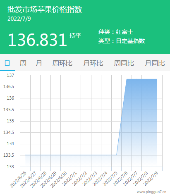Click the 持平 status label
Image resolution: width=170 pixels, height=196 pixels.
(75, 36)
